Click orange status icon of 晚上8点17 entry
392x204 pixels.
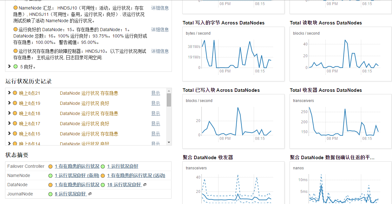[15, 124]
